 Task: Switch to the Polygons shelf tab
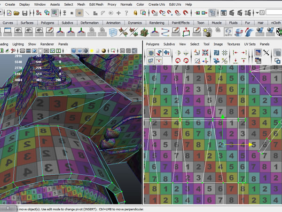tap(47, 23)
